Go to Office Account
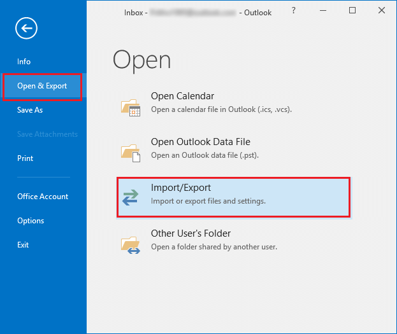 pos(43,197)
